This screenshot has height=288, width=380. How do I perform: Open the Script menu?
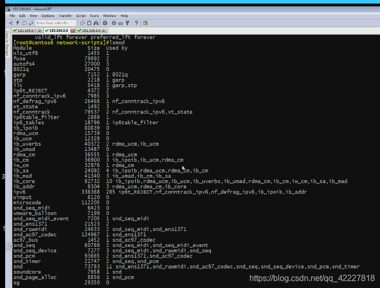[x=81, y=16]
